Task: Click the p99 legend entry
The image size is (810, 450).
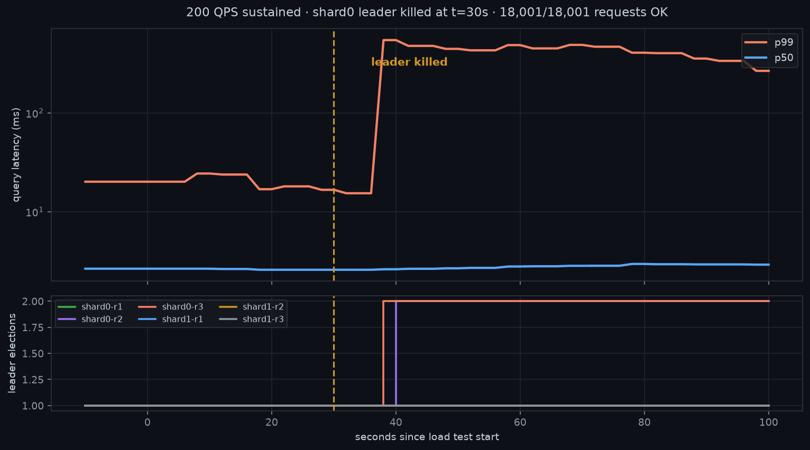Action: (x=769, y=42)
